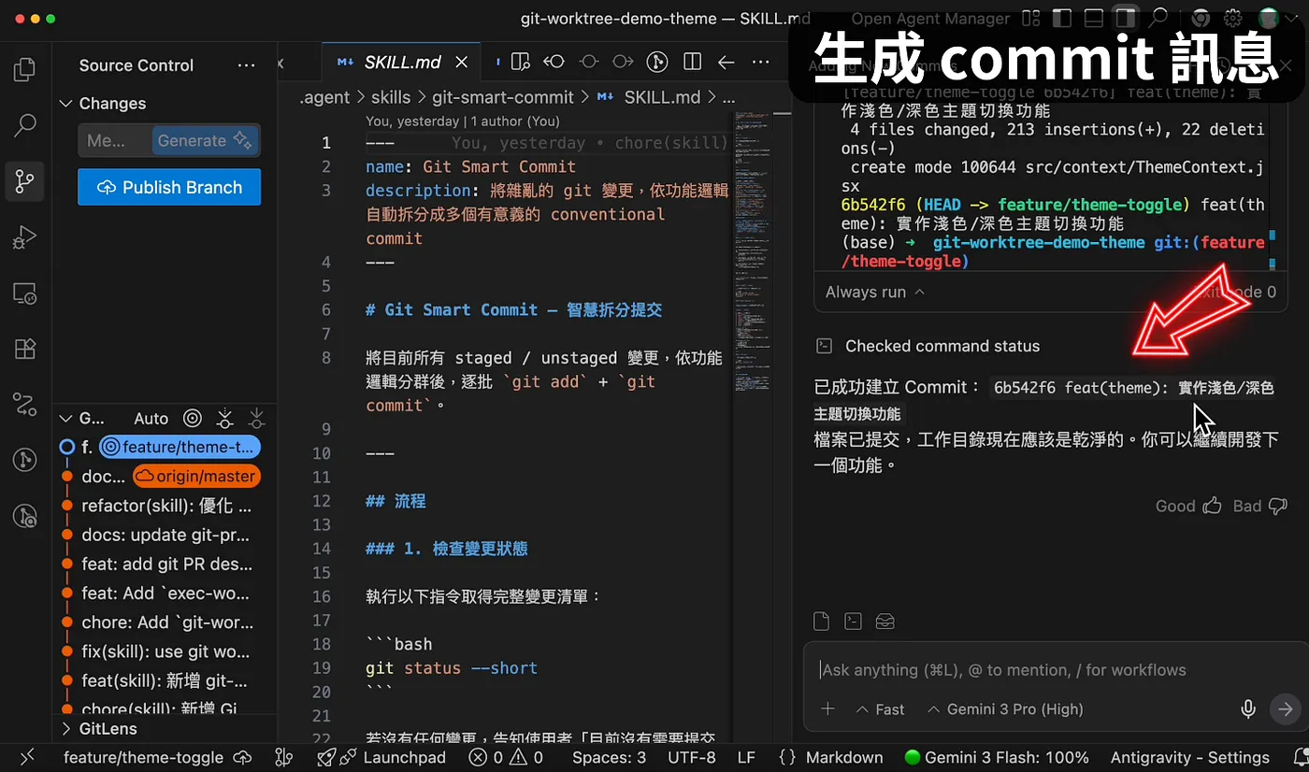Open the Search view in activity bar
Viewport: 1309px width, 772px height.
(25, 125)
